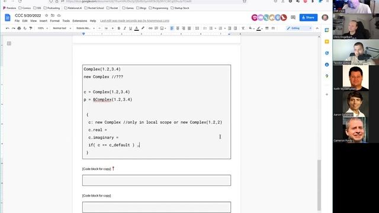Click the last edit history link

click(x=134, y=21)
